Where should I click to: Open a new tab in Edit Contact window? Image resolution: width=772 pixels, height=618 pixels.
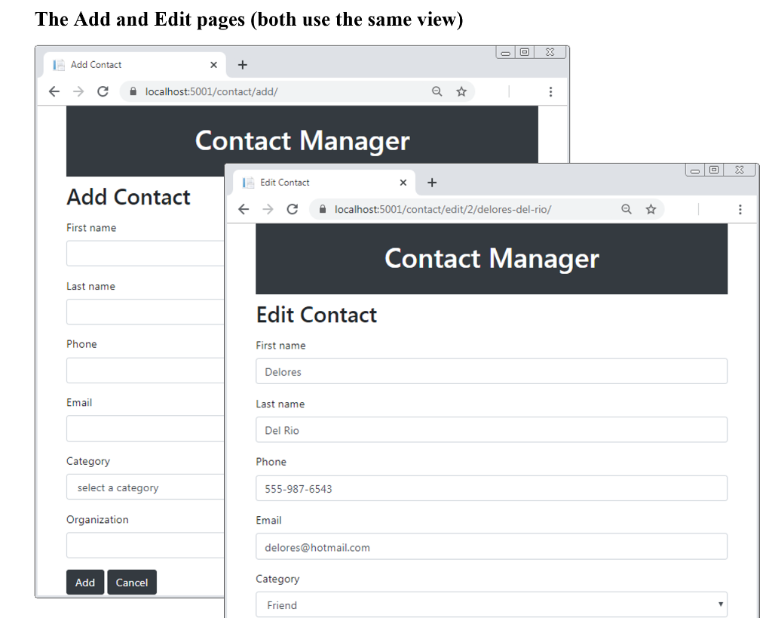pyautogui.click(x=431, y=182)
